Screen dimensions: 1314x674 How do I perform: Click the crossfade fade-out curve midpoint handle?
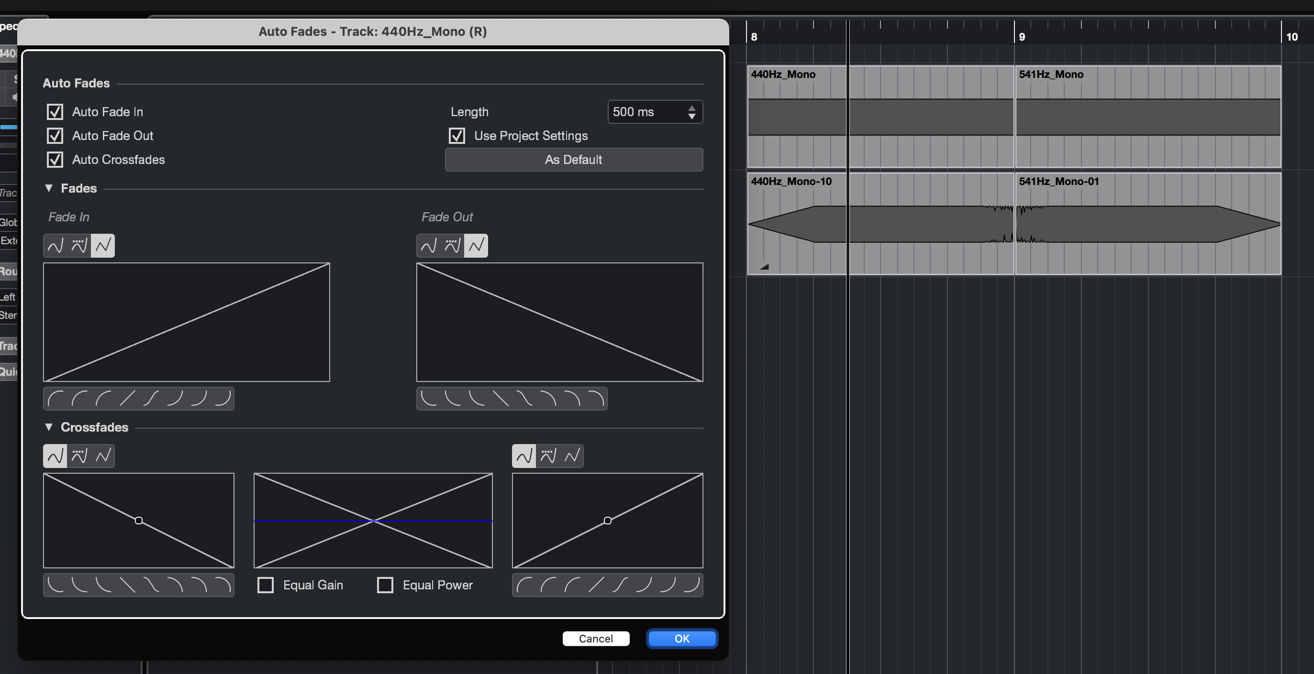139,520
